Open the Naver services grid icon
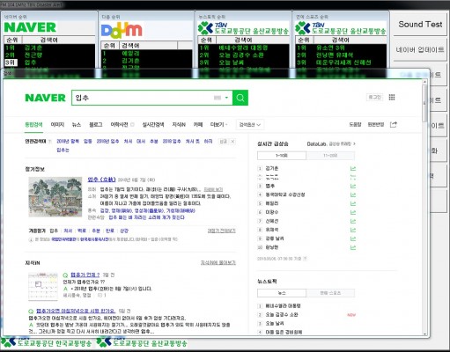Screen dimensions: 450x352 coord(392,98)
